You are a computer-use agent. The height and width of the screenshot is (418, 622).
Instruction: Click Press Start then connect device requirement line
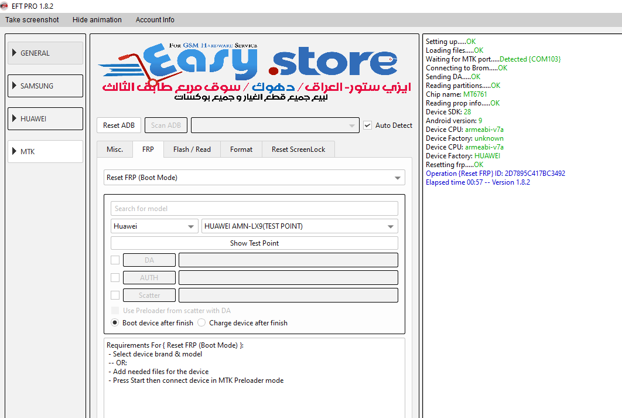196,380
